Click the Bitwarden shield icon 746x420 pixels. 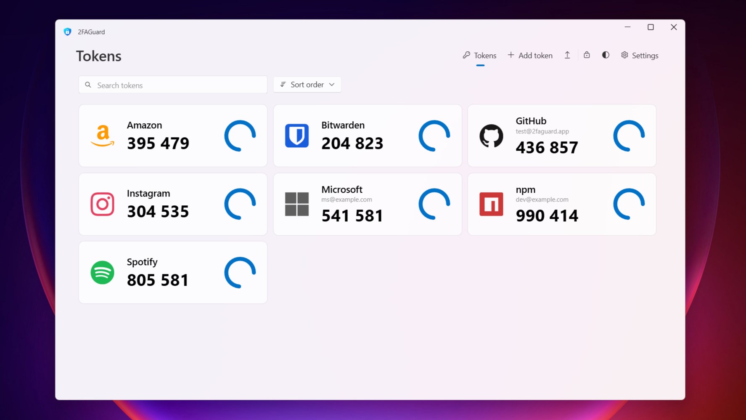297,136
